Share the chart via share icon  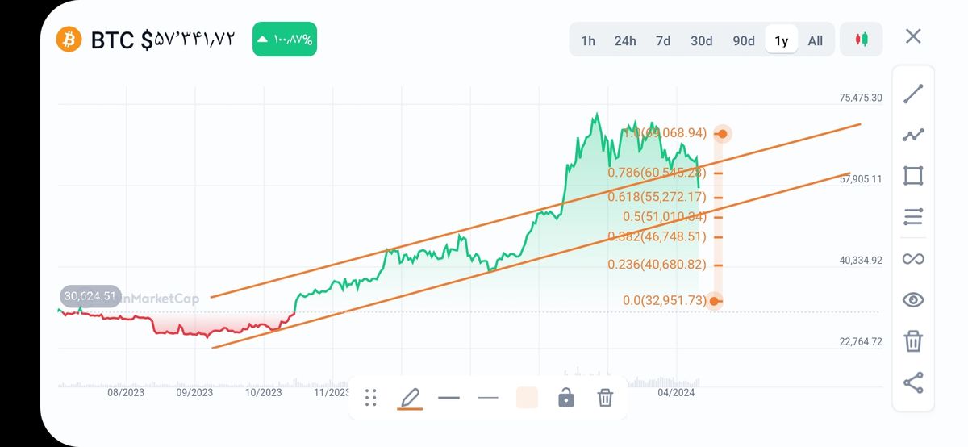click(913, 382)
